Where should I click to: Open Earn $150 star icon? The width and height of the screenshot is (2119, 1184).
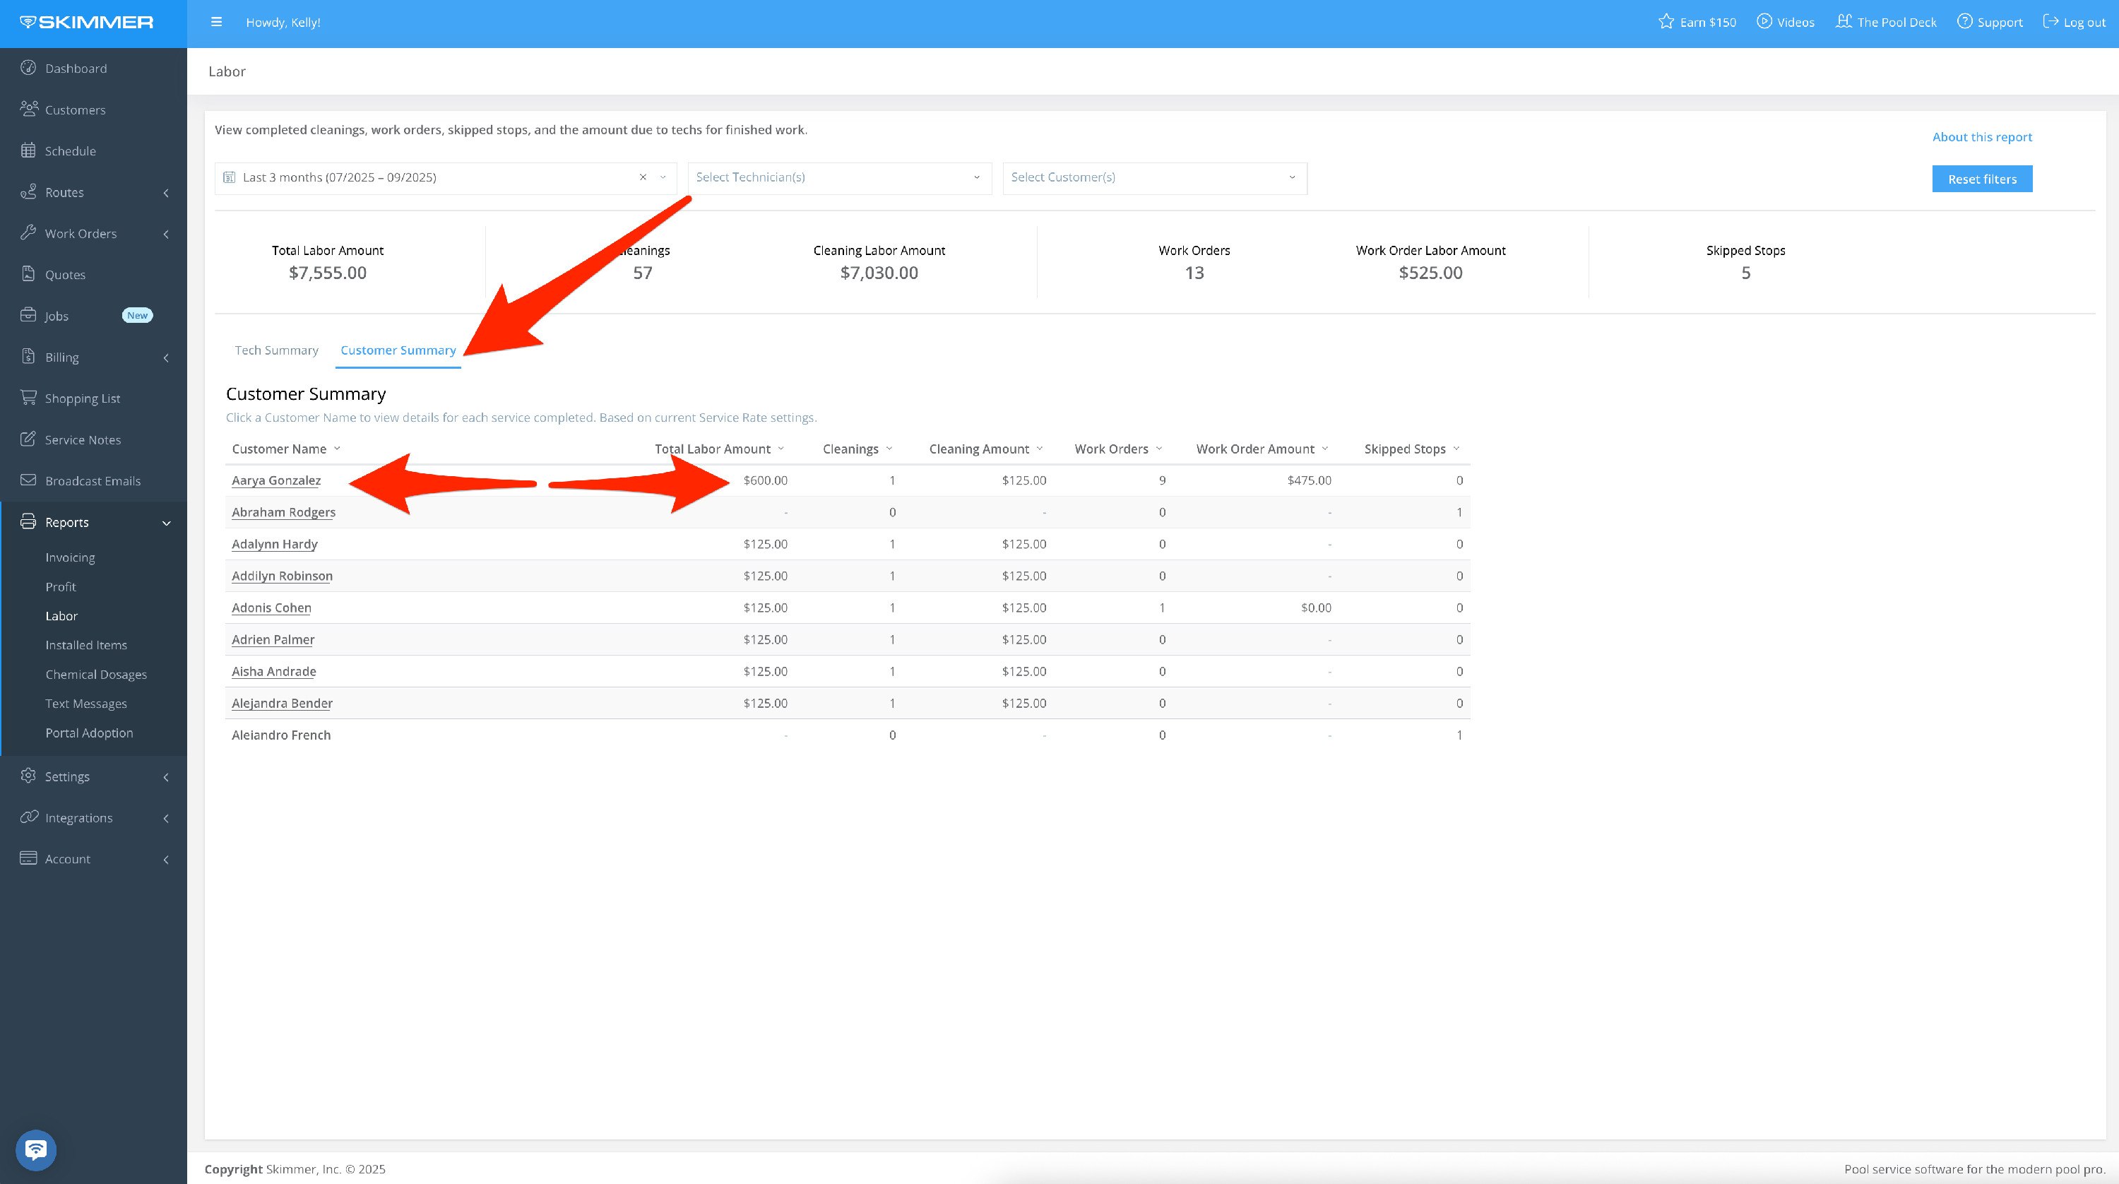1666,22
